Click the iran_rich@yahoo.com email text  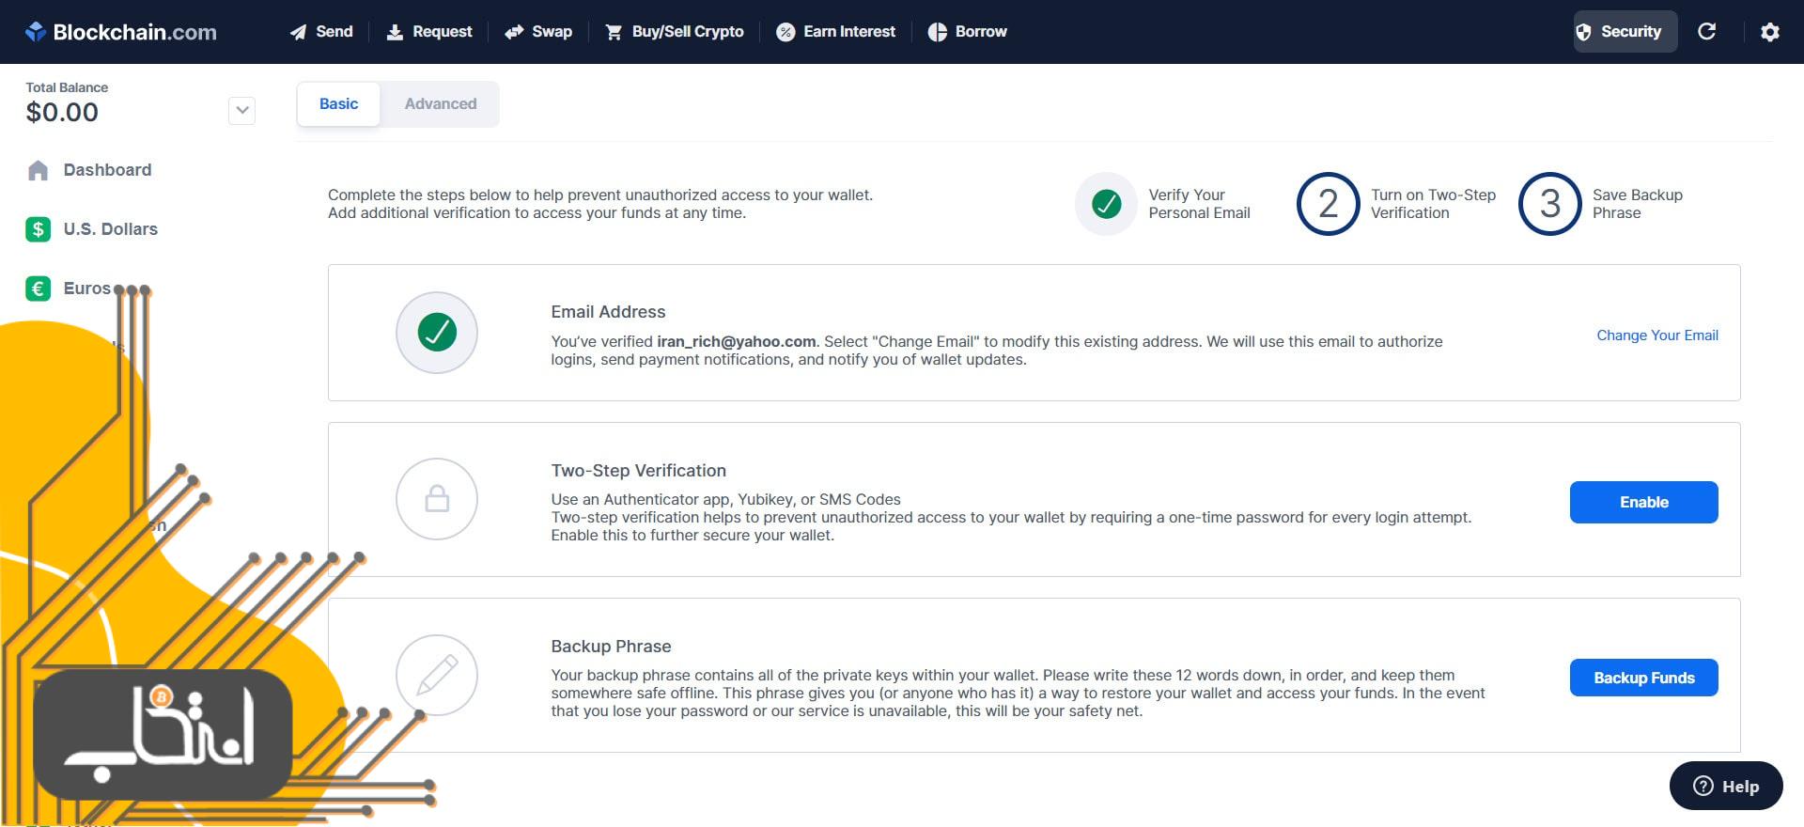[x=736, y=341]
